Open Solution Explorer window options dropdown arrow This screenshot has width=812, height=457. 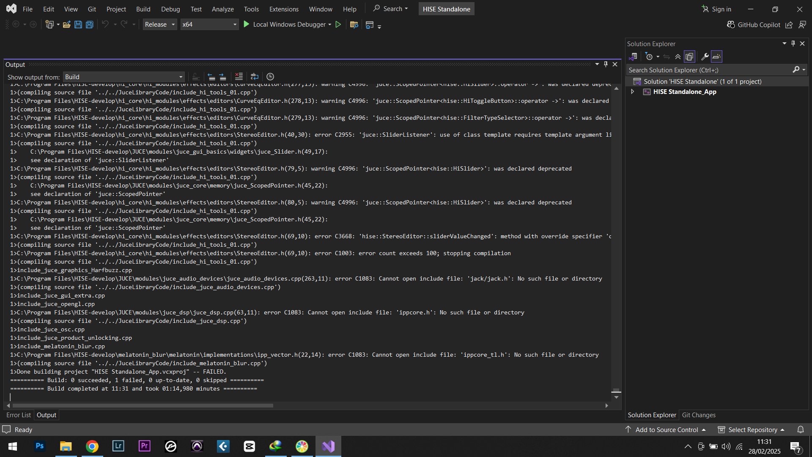(x=784, y=44)
